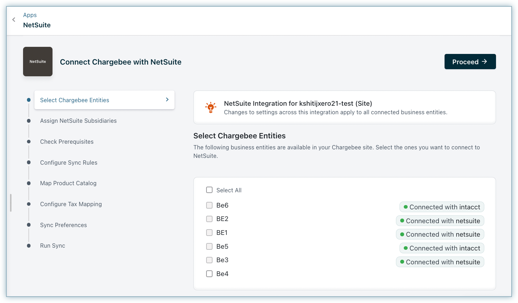The height and width of the screenshot is (303, 518).
Task: Click the NetSuite logo tile
Action: coord(38,62)
